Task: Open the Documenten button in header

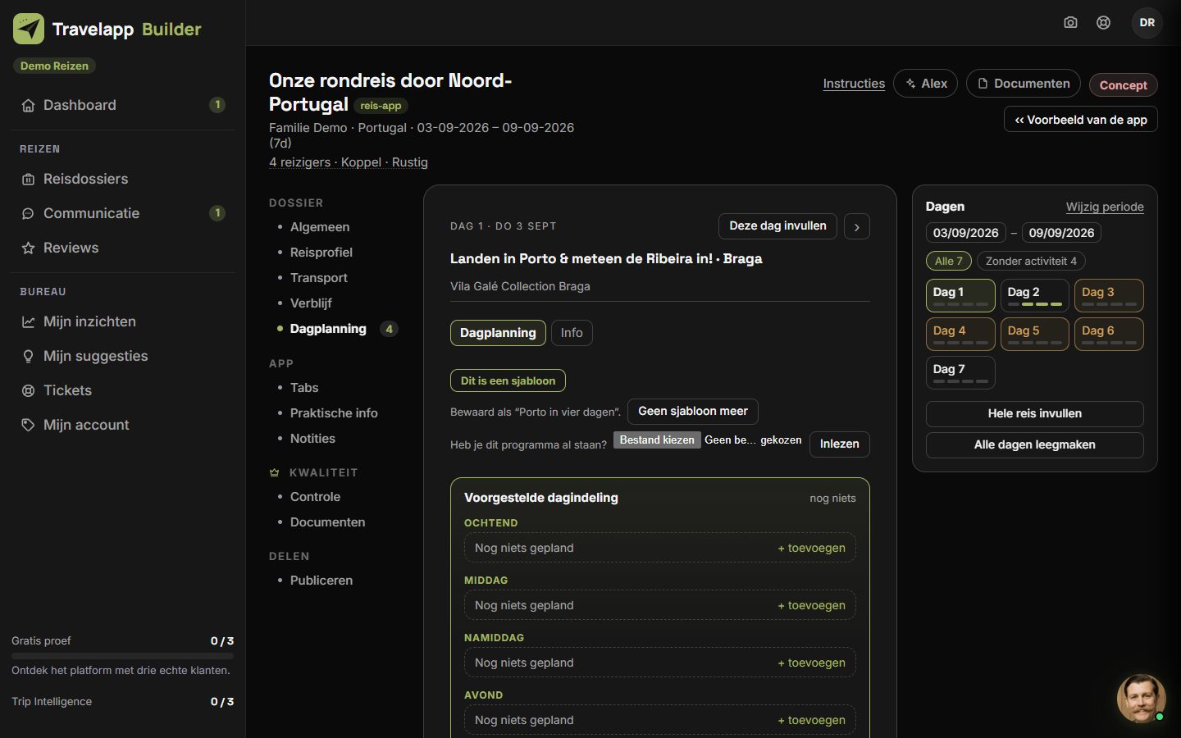Action: [x=1024, y=84]
